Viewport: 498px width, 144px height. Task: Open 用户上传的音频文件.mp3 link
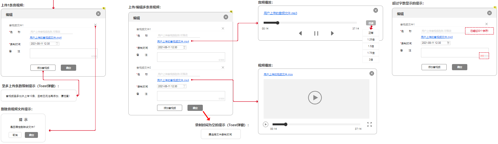coord(280,13)
